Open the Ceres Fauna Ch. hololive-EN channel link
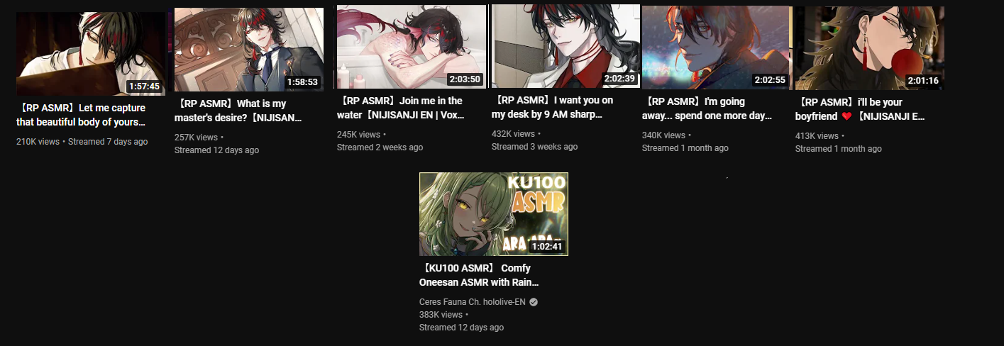Screen dimensions: 1004x346 click(473, 301)
